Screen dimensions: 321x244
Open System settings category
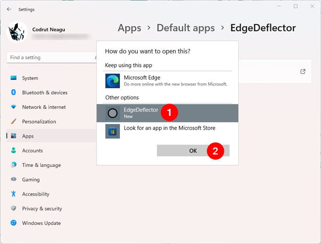pos(51,78)
